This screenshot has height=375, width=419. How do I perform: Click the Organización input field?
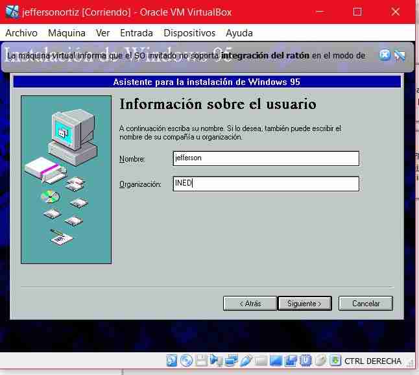point(266,184)
